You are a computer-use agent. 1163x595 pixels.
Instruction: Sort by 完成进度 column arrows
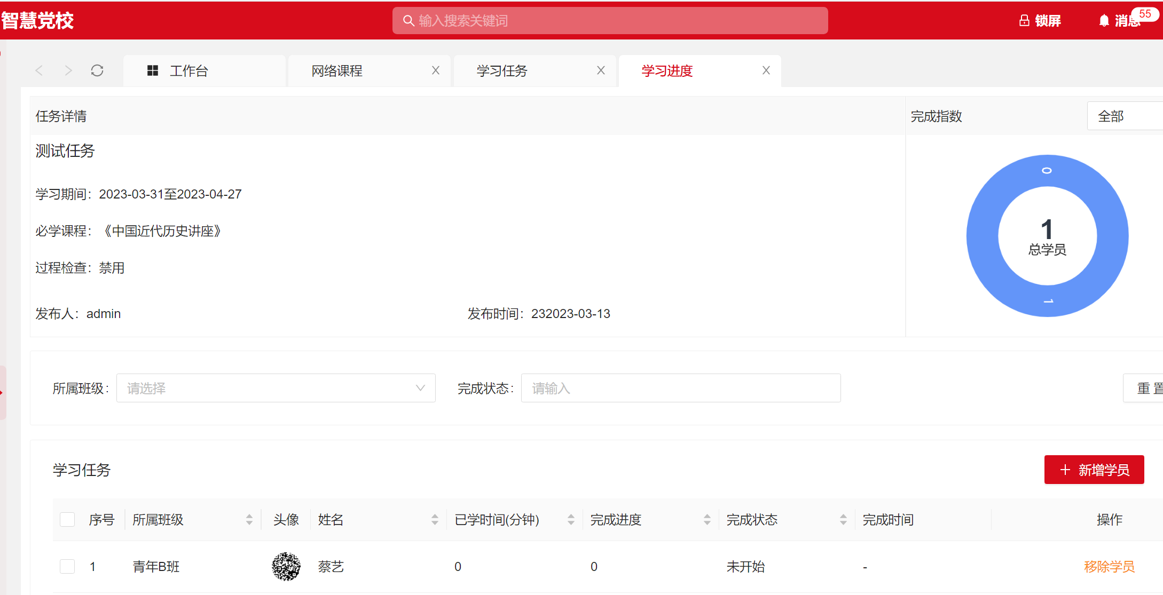tap(707, 519)
